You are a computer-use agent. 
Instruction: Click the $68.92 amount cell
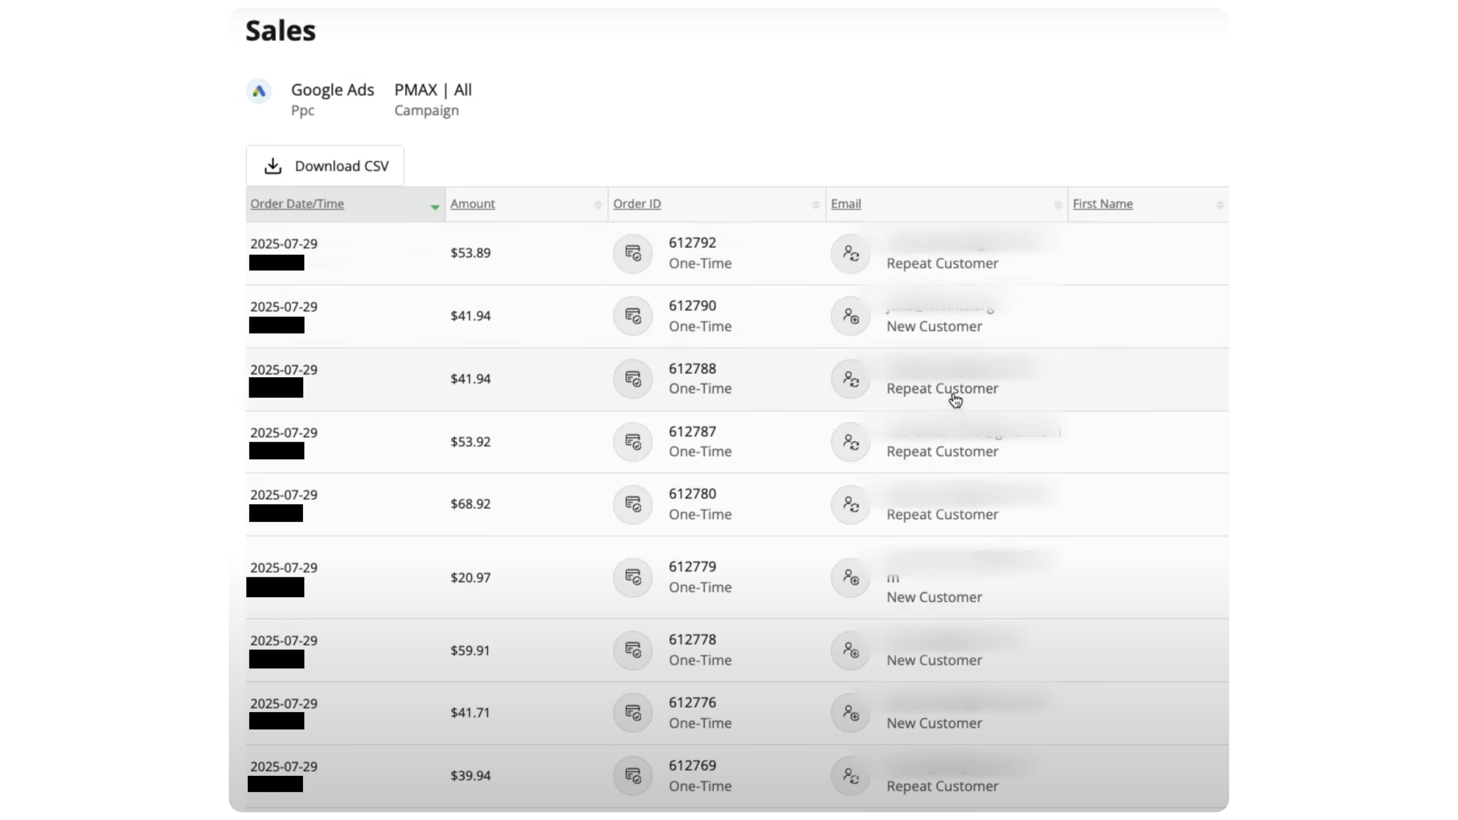(470, 504)
